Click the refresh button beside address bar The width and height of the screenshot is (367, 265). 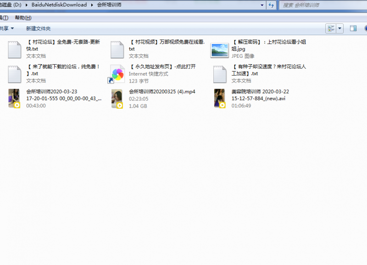(x=271, y=5)
